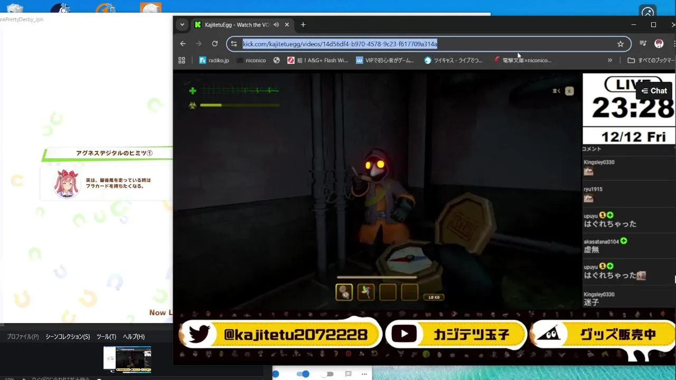Click the 虚無 comment text

click(x=591, y=250)
